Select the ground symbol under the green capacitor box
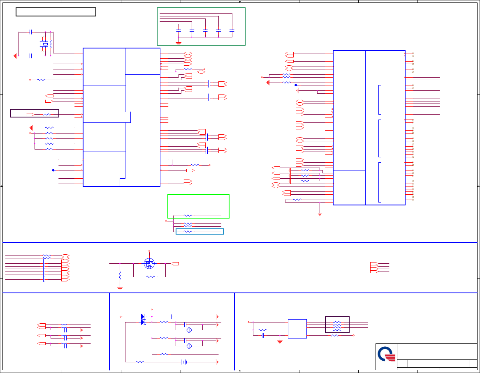480x373 pixels. coord(179,44)
